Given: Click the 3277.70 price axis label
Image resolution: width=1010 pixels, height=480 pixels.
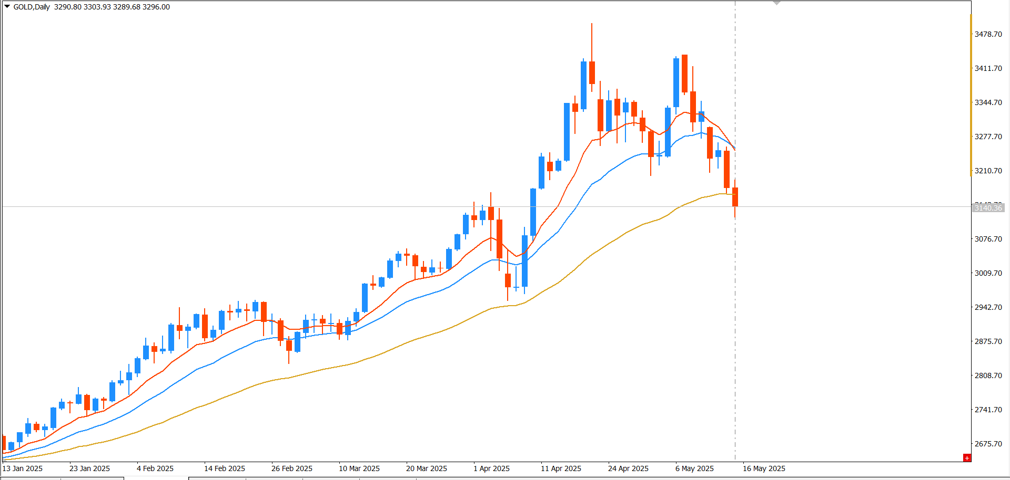Looking at the screenshot, I should pos(988,137).
